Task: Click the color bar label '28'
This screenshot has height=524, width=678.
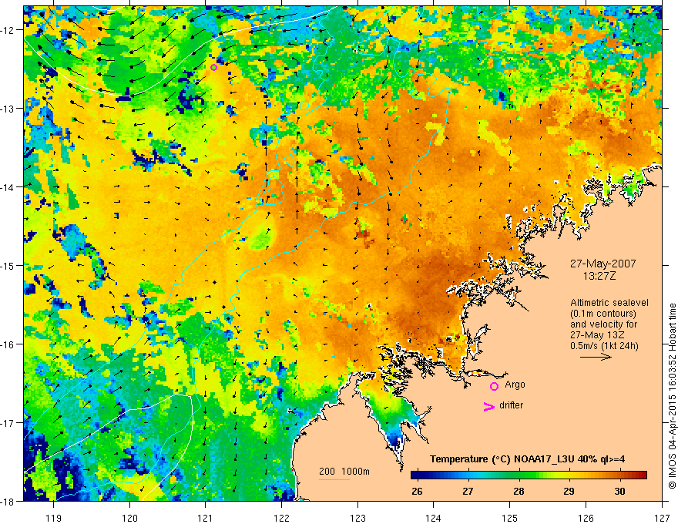Action: click(519, 492)
